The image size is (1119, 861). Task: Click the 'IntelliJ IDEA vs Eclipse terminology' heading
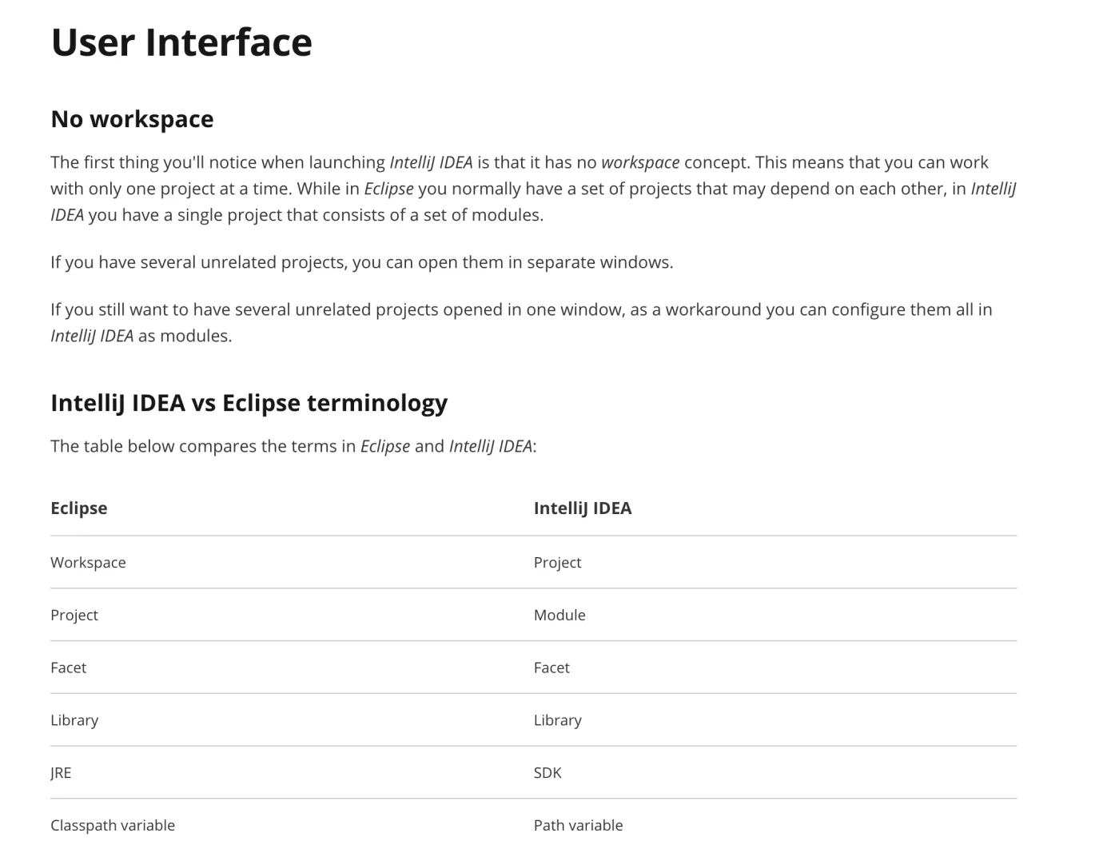tap(249, 403)
